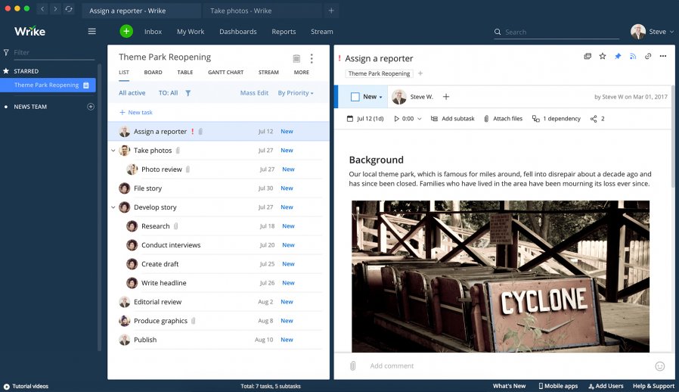Viewport: 679px width, 392px height.
Task: Click the All active filter
Action: click(132, 93)
